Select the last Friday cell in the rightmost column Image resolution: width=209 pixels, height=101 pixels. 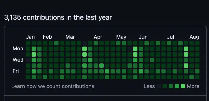click(197, 71)
